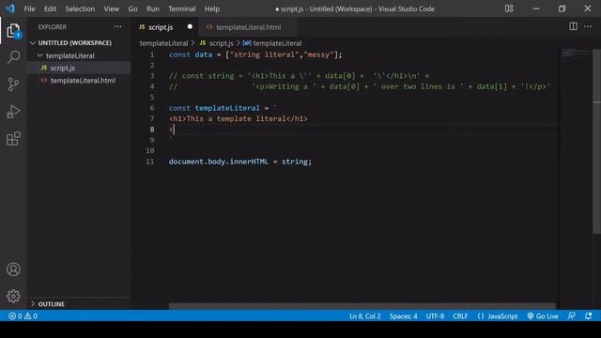601x338 pixels.
Task: Close unsaved script.js tab via dot
Action: (x=190, y=27)
